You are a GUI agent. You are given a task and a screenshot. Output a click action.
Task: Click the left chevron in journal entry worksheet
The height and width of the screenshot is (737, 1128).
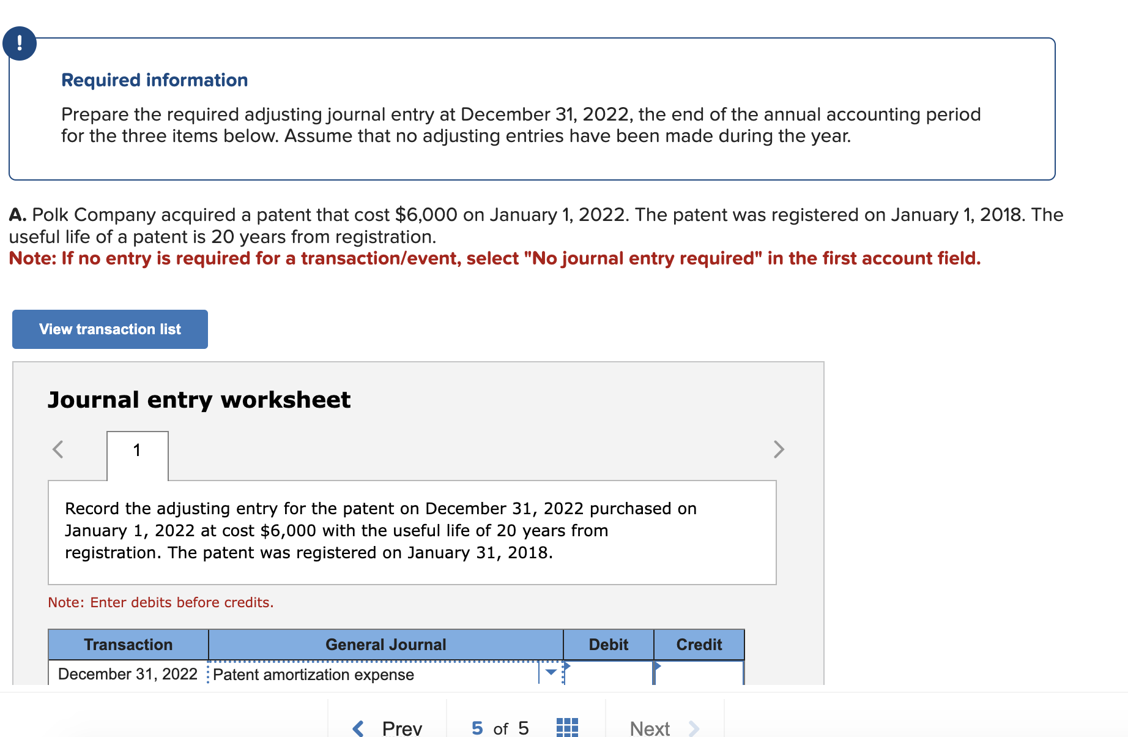57,449
